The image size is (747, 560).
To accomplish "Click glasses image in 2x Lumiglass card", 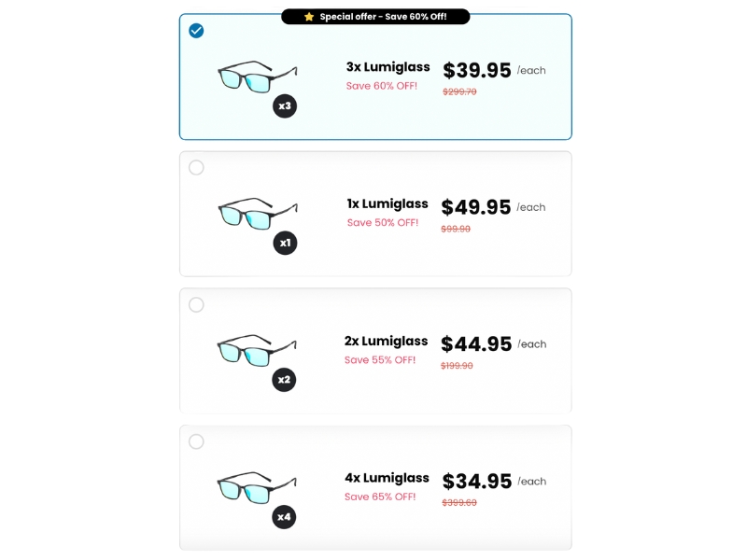I will click(x=257, y=351).
